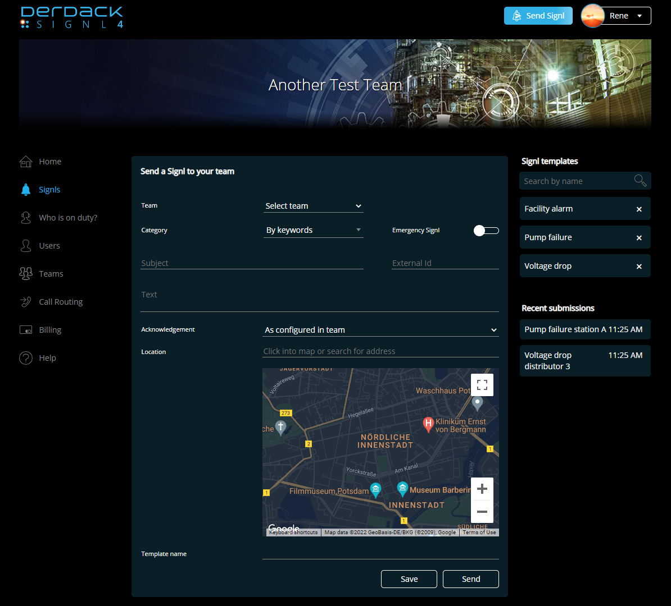
Task: Open map Terms of Use link
Action: (479, 532)
